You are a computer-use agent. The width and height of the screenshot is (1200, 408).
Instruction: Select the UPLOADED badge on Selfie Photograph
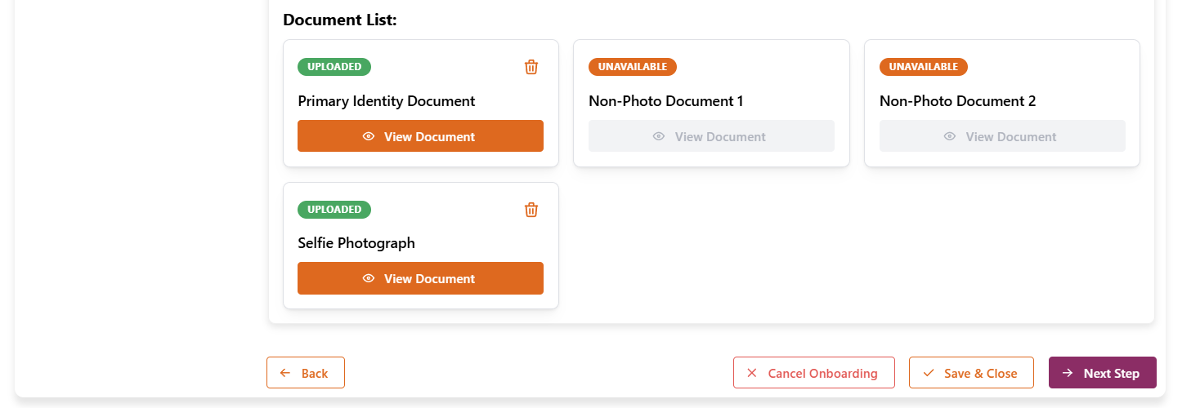[334, 210]
